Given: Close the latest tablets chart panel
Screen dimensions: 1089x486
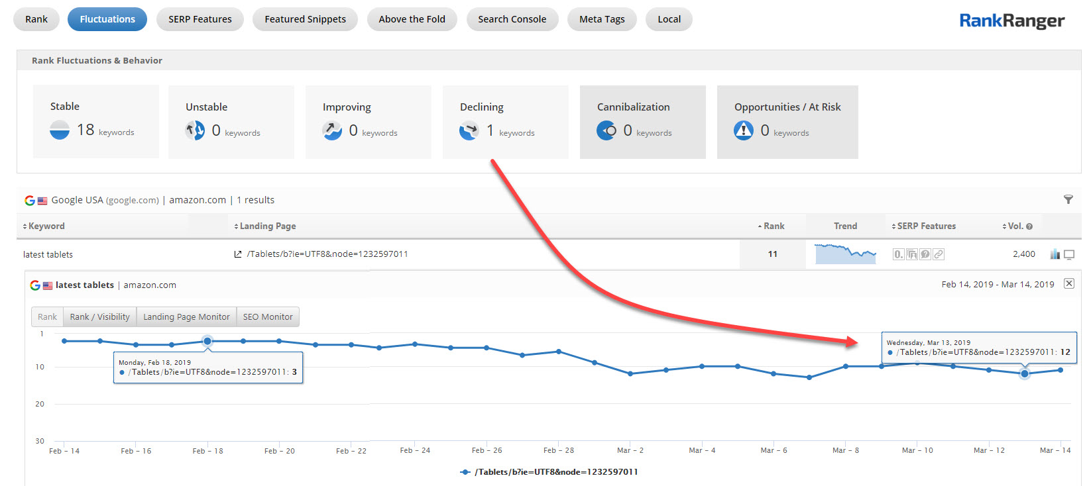Looking at the screenshot, I should pos(1068,283).
